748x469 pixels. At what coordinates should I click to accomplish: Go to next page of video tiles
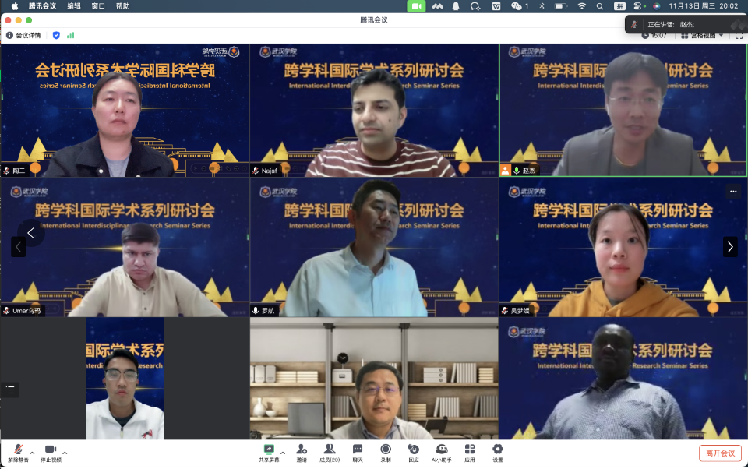click(729, 246)
